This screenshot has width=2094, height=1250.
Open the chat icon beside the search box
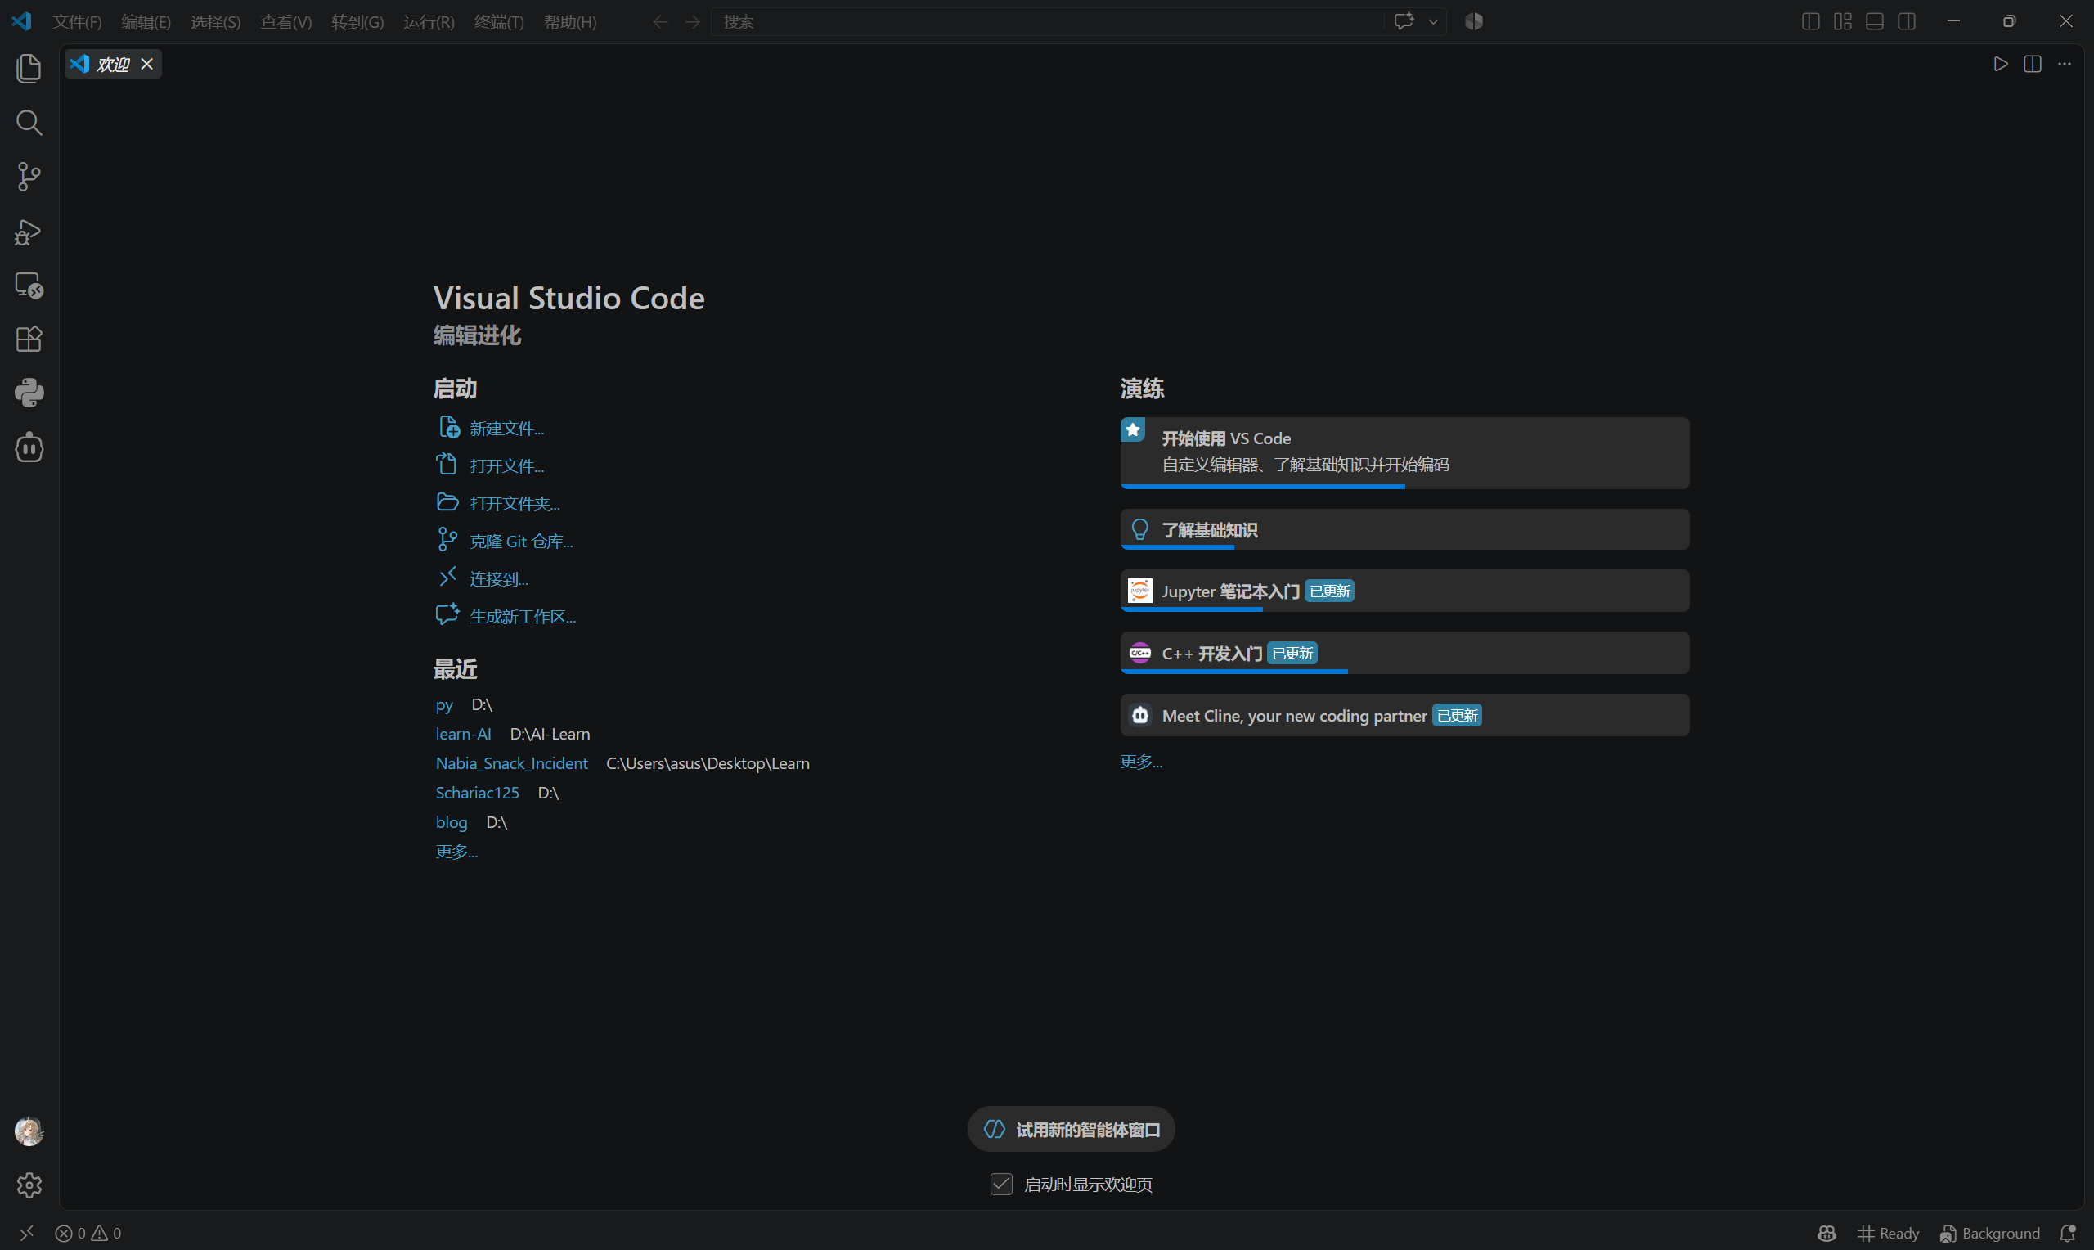1403,21
